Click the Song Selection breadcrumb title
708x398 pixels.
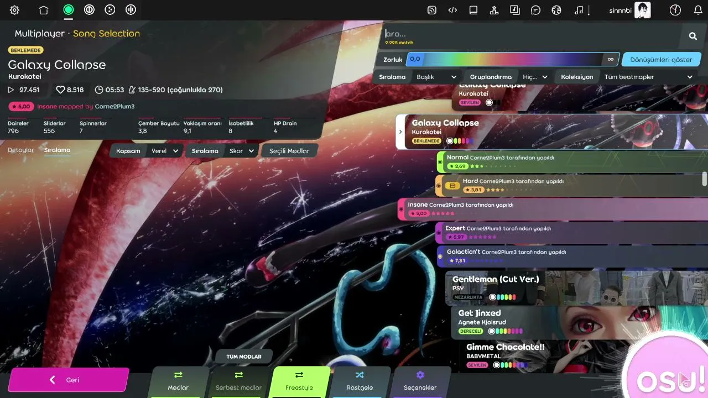(x=106, y=34)
